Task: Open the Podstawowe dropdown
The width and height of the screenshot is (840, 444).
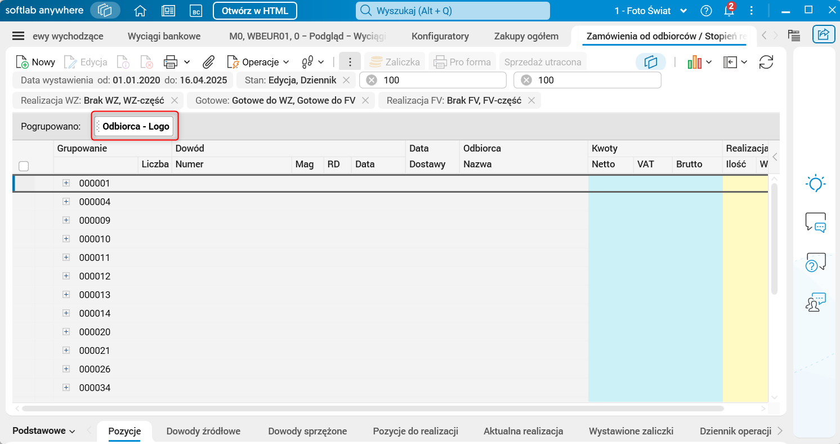Action: click(x=44, y=431)
